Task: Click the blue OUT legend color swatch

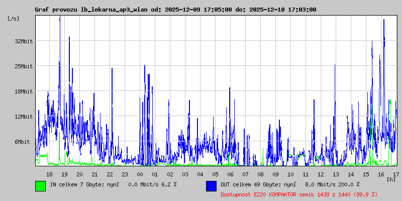Action: pos(211,186)
